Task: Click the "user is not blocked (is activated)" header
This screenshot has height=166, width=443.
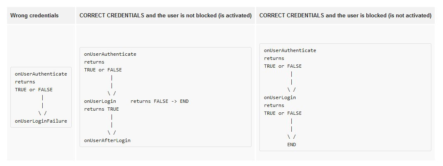Action: (166, 16)
